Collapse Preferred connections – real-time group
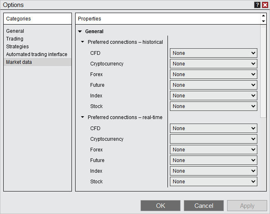Viewport: 270px width, 214px height. [x=83, y=117]
